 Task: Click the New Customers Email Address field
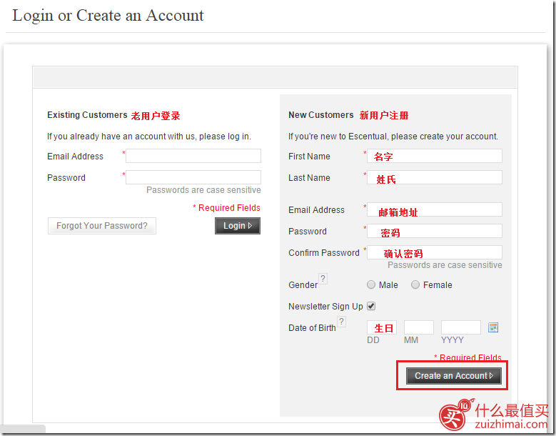[435, 209]
